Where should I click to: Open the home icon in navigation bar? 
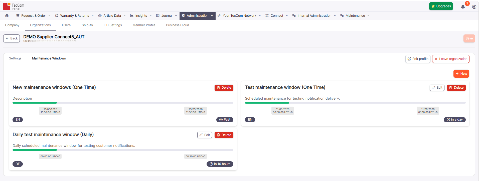tap(7, 15)
